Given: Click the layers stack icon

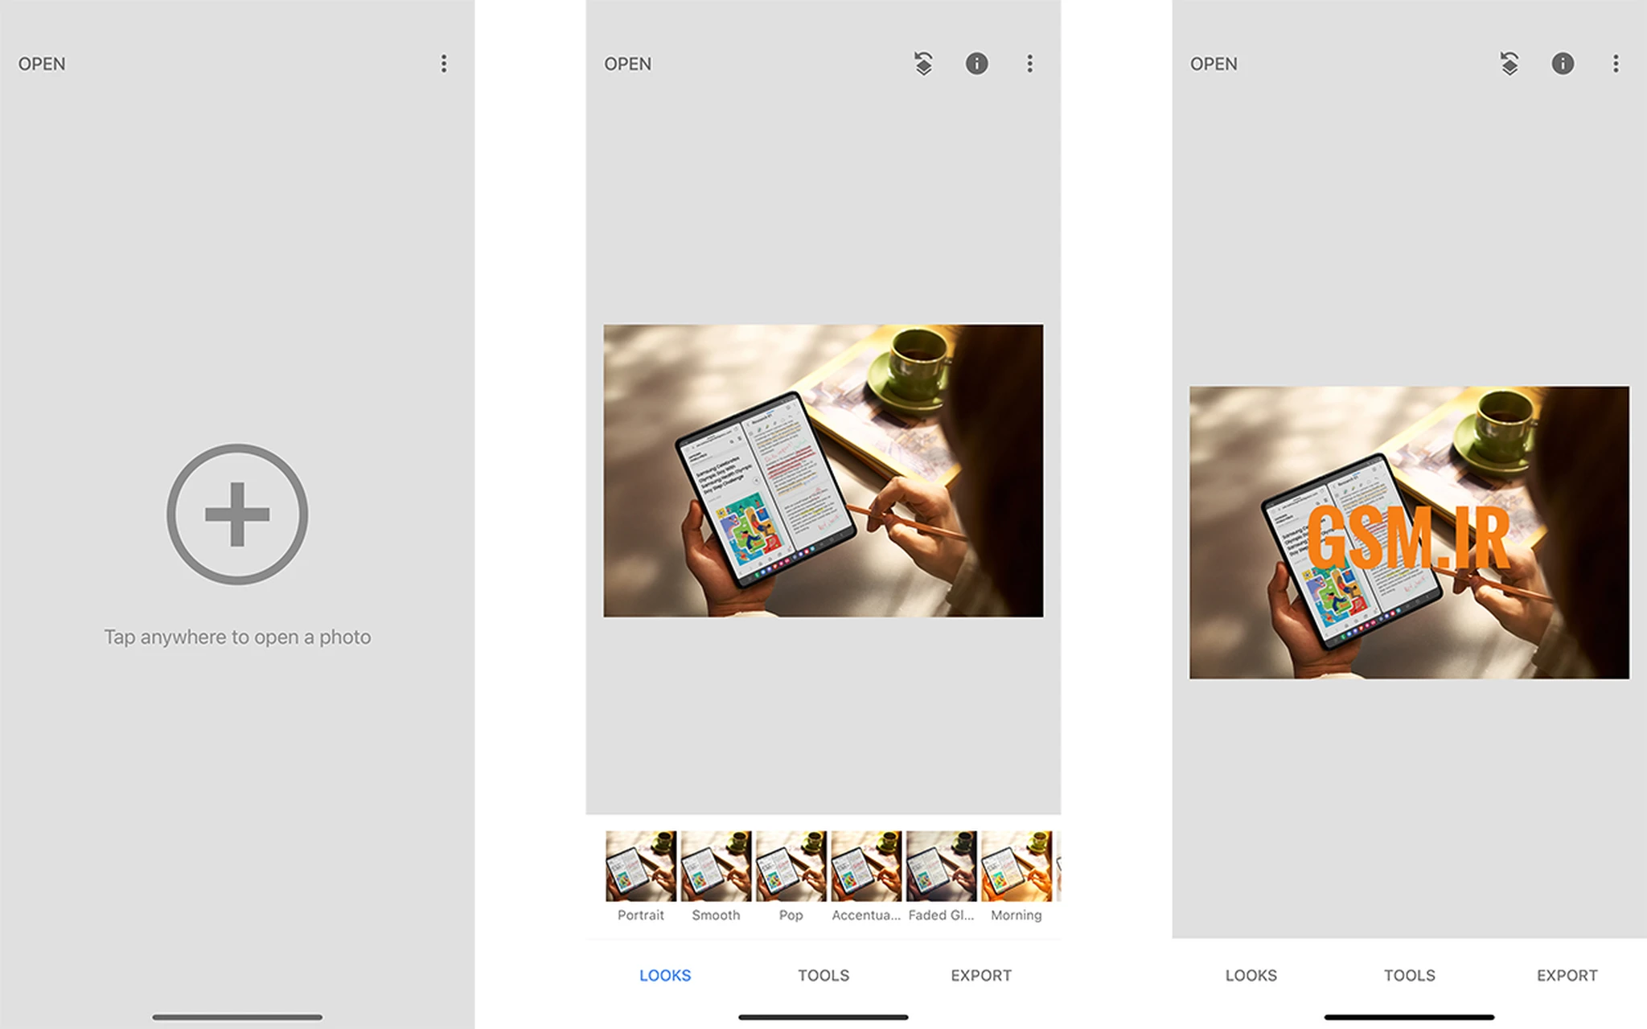Looking at the screenshot, I should (924, 63).
